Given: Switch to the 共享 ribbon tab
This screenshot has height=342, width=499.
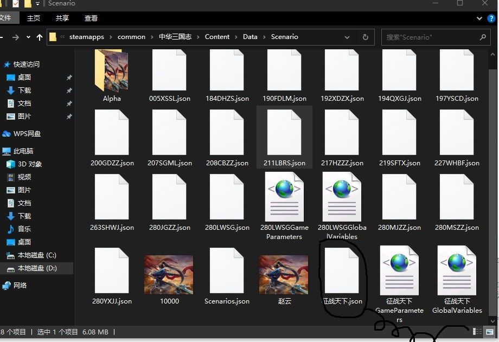Looking at the screenshot, I should tap(62, 18).
